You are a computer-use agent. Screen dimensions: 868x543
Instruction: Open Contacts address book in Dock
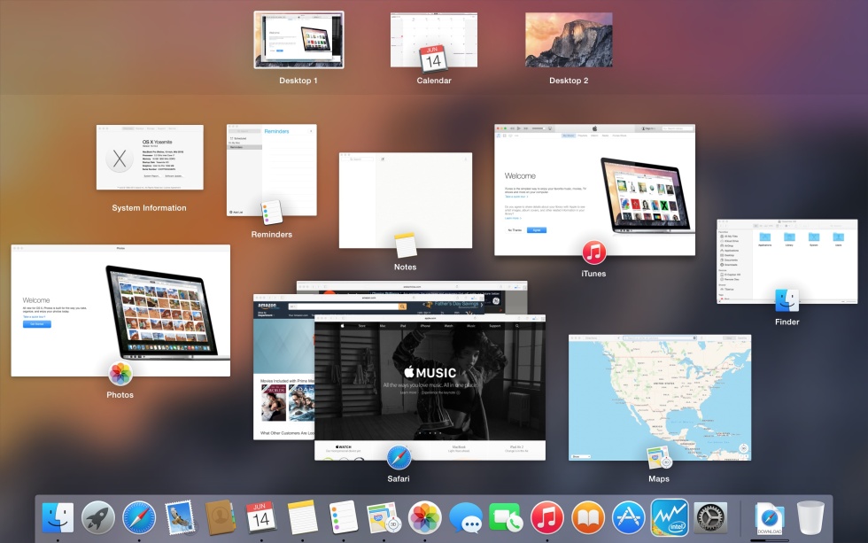tap(221, 517)
